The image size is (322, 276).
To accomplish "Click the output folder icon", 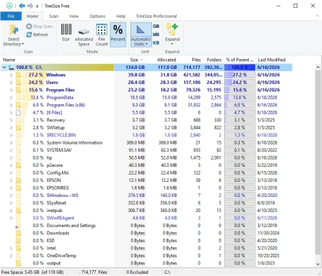I will (18, 263).
